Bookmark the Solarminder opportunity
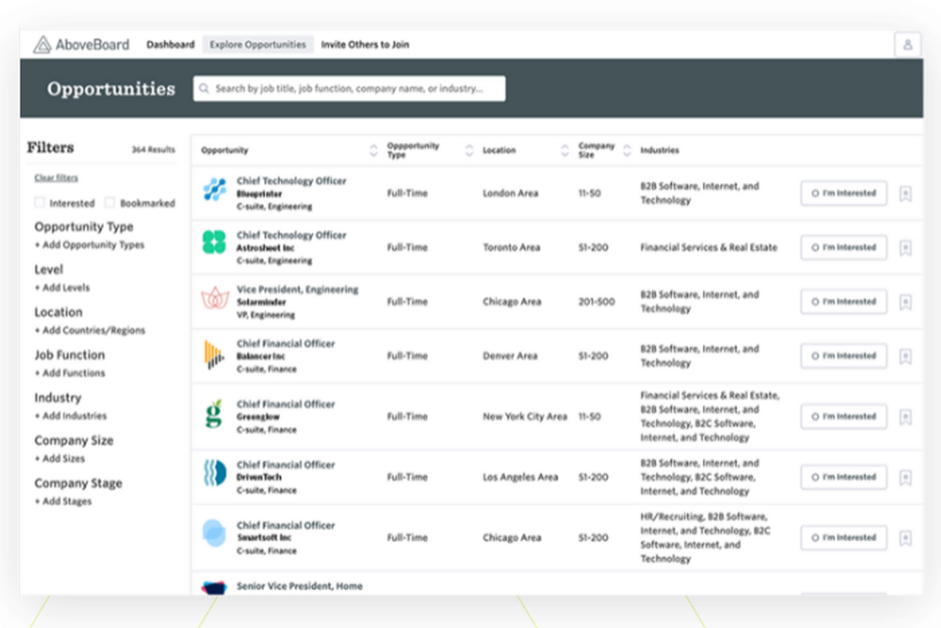This screenshot has width=941, height=628. [905, 302]
